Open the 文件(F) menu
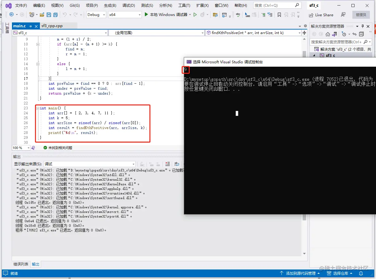The width and height of the screenshot is (376, 279). (21, 6)
